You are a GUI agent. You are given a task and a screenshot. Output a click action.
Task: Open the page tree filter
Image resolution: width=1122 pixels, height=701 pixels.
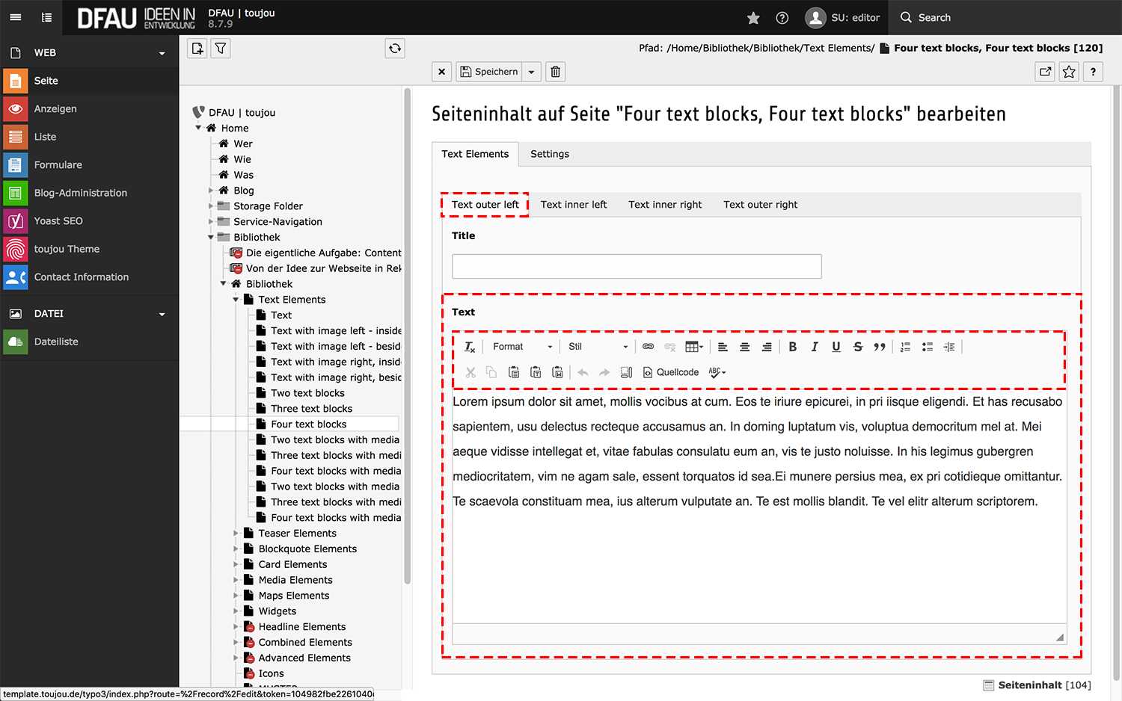tap(221, 49)
